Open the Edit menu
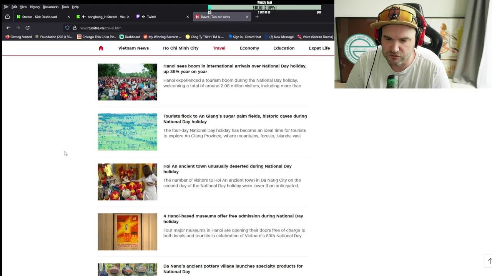The width and height of the screenshot is (492, 276). click(x=14, y=7)
